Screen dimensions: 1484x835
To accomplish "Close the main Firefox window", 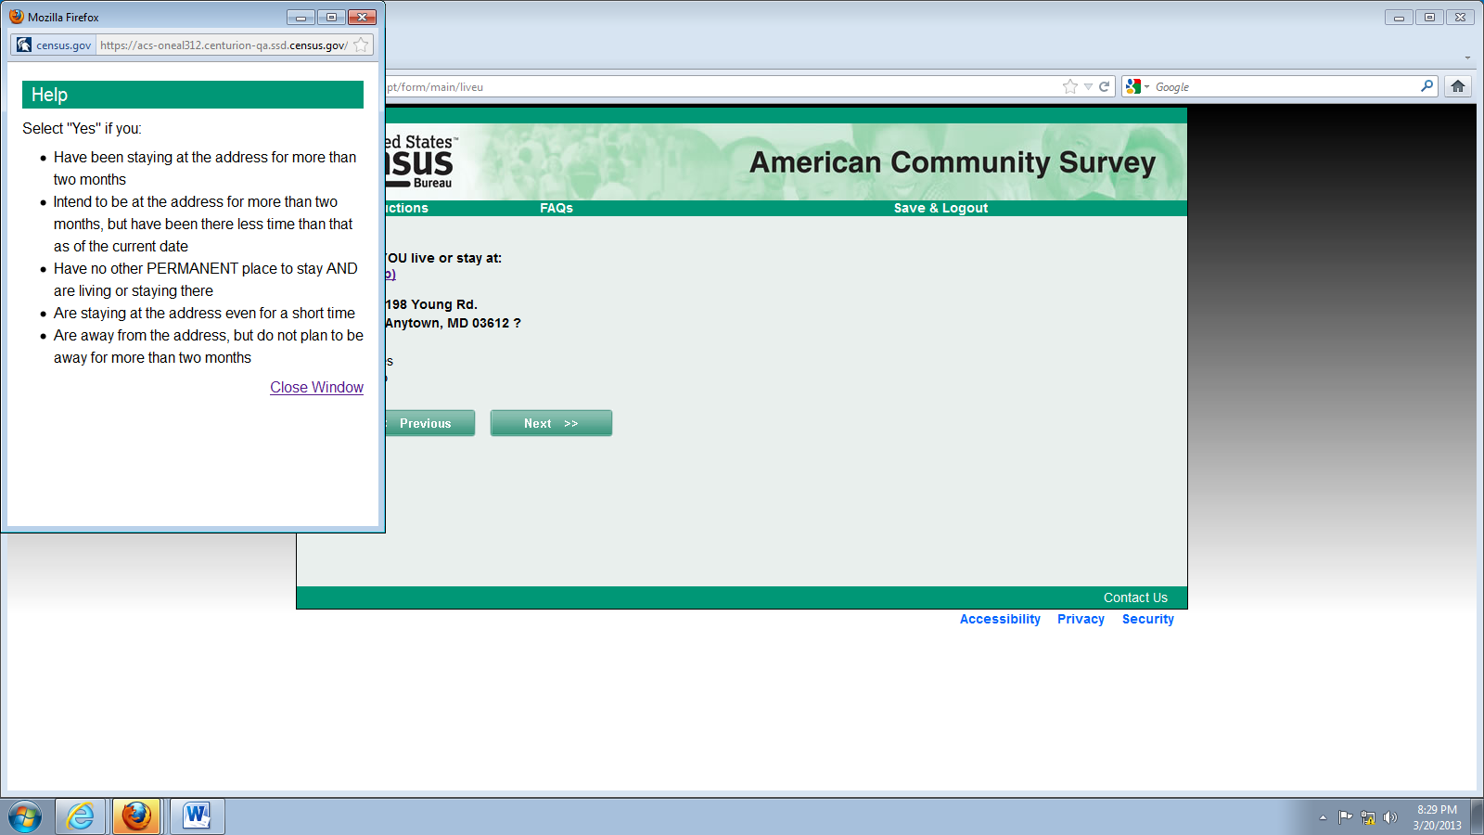I will (1460, 17).
